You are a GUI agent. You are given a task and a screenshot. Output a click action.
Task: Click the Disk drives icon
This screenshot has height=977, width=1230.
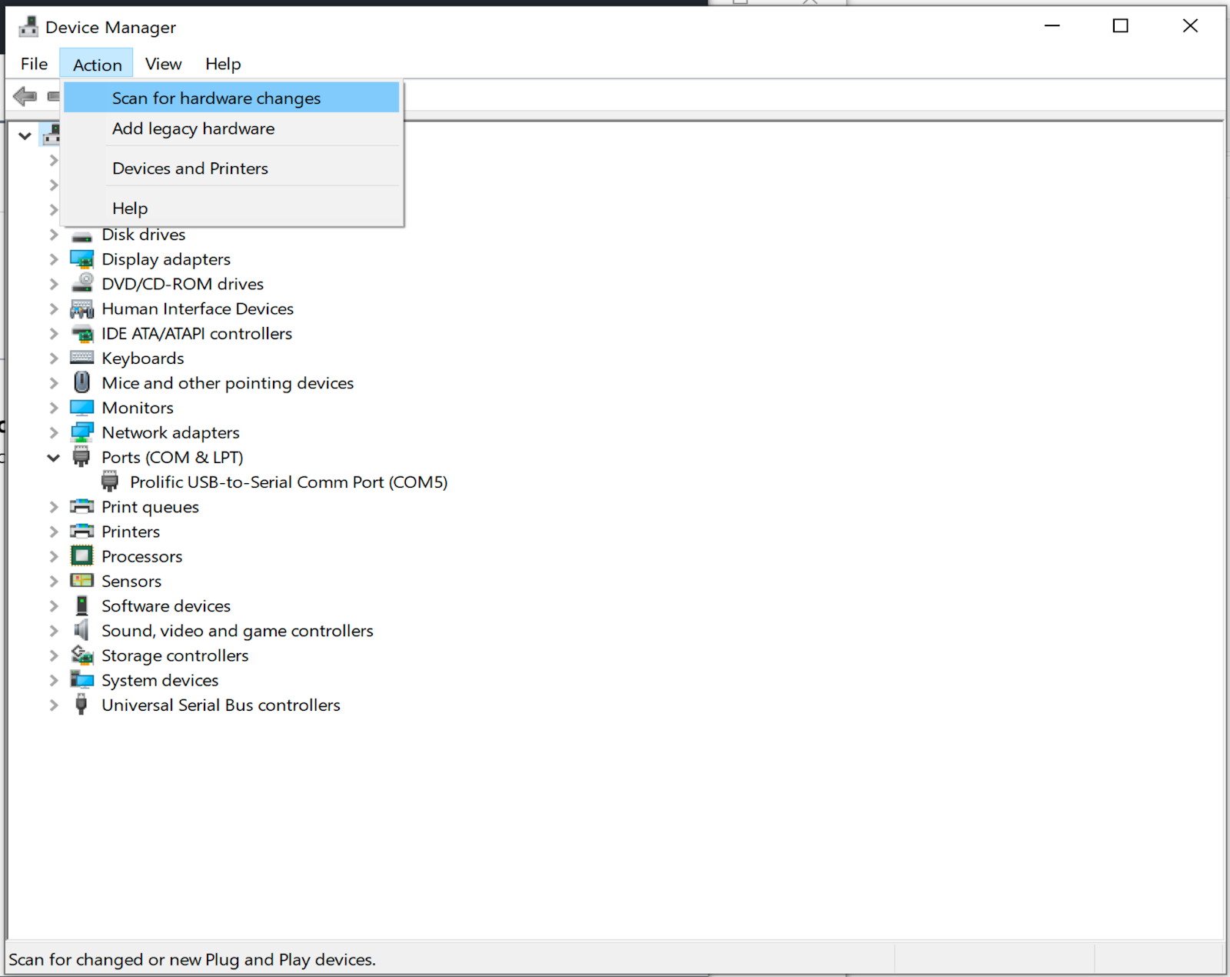point(81,235)
